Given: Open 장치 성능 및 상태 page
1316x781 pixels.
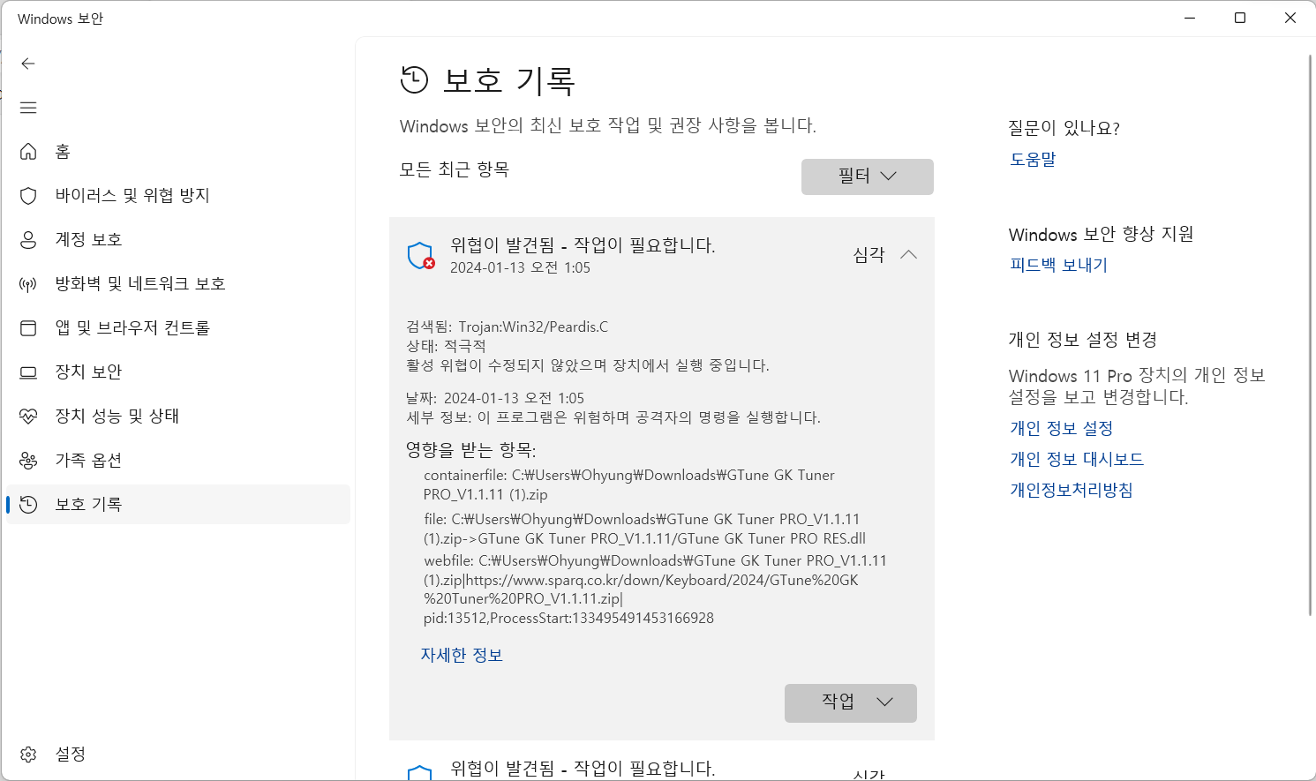Looking at the screenshot, I should [178, 417].
